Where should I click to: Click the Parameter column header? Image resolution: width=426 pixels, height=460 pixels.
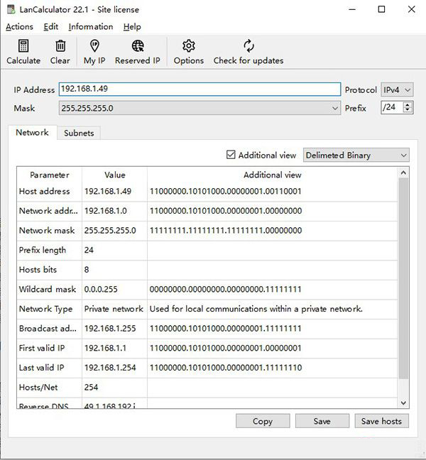coord(49,175)
